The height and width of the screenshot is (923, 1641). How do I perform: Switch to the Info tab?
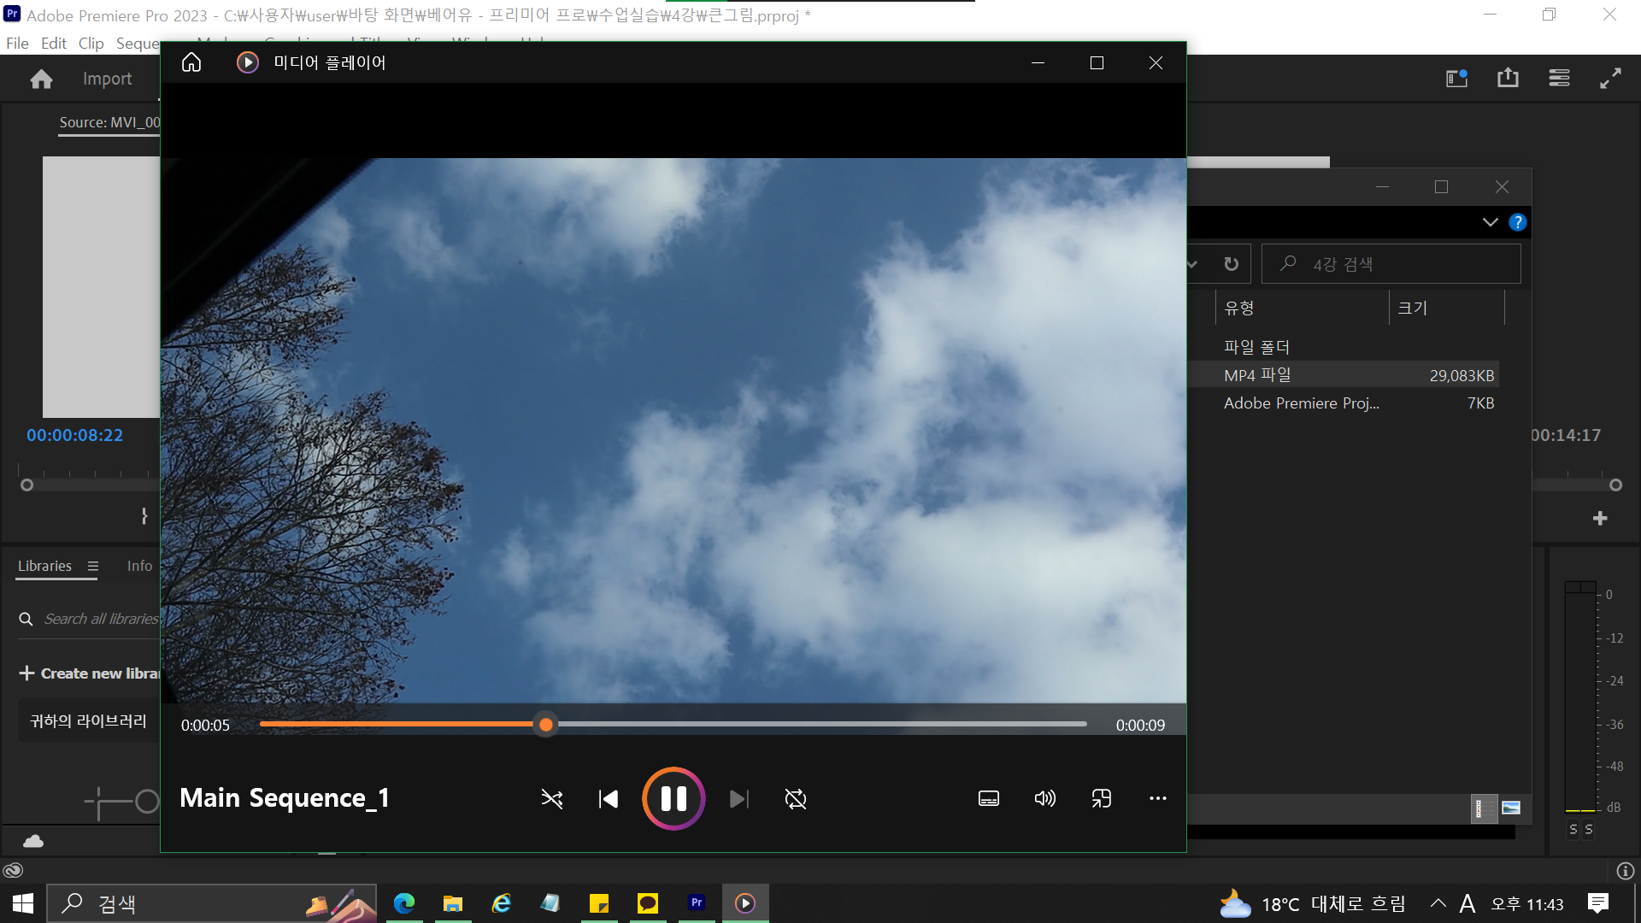(x=139, y=566)
